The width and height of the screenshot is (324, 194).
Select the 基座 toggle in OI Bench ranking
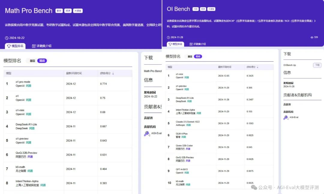click(x=190, y=57)
